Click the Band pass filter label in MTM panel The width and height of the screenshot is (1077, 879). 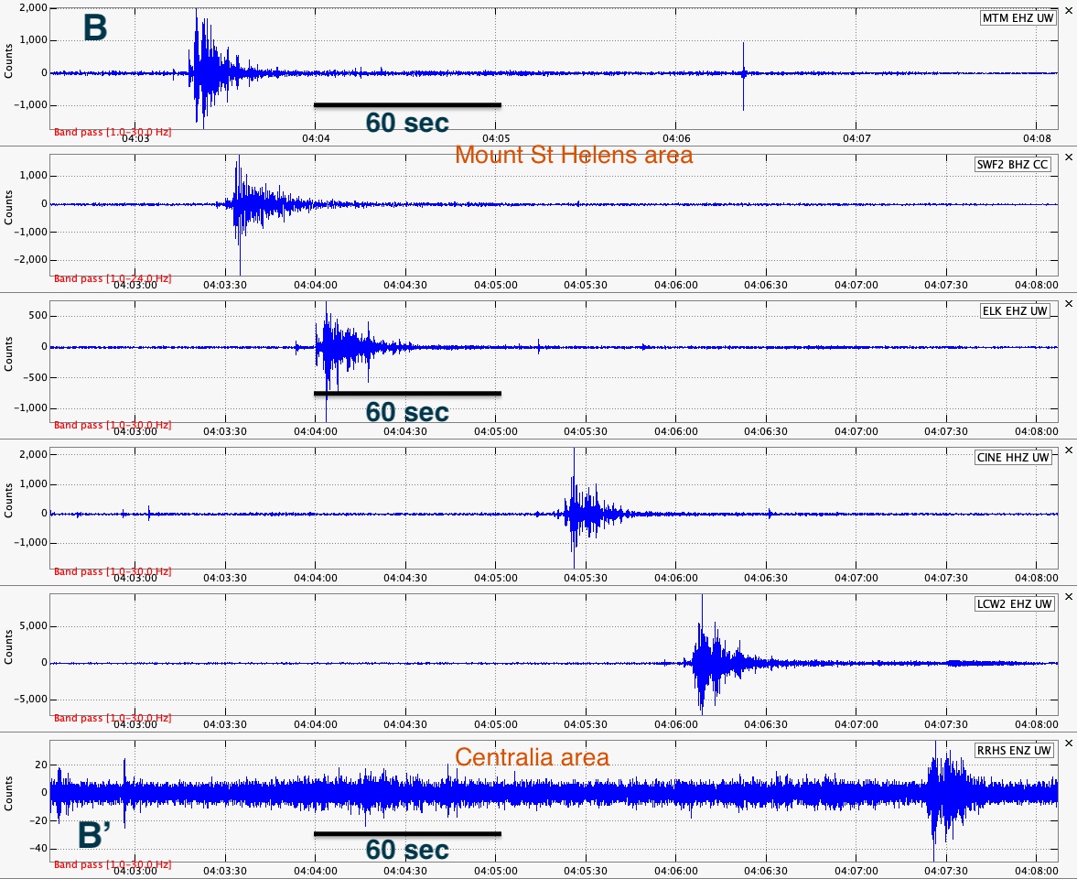pyautogui.click(x=112, y=131)
